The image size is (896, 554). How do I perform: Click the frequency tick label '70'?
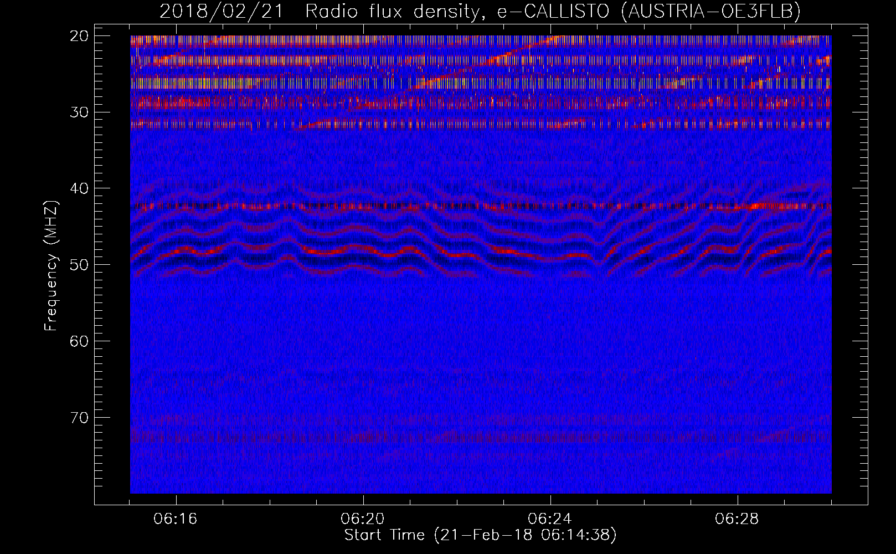click(80, 417)
